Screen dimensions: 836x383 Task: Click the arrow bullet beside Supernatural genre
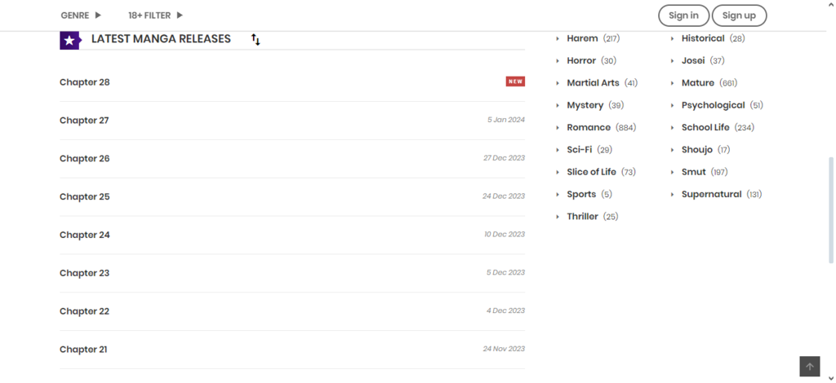[x=672, y=195]
